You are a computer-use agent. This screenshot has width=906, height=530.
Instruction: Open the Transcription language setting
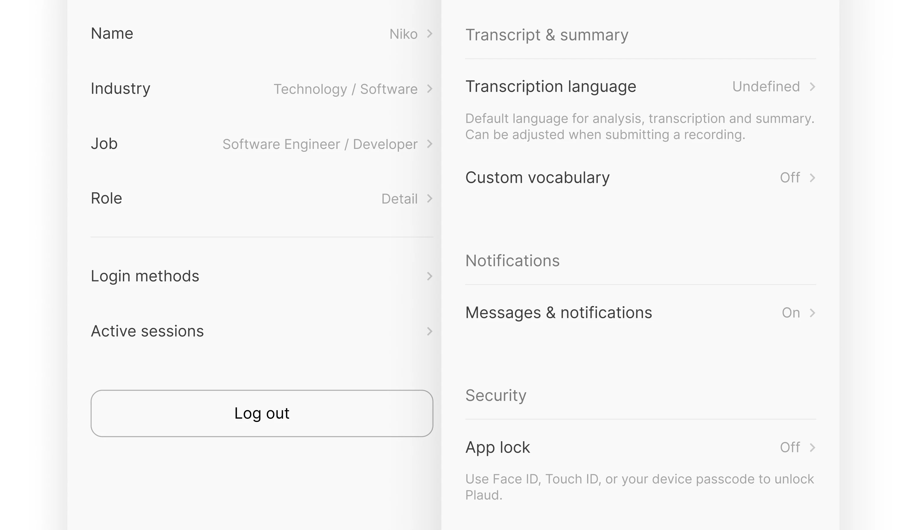coord(641,87)
